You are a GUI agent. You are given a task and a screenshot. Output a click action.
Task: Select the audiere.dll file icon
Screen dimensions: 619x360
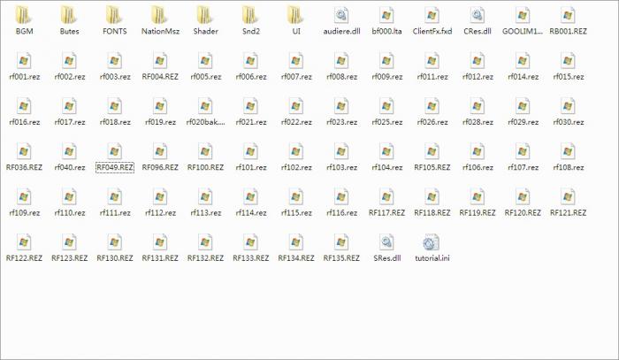click(x=341, y=16)
